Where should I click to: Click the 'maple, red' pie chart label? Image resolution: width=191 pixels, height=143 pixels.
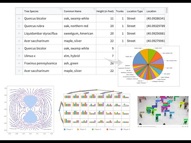point(129,56)
